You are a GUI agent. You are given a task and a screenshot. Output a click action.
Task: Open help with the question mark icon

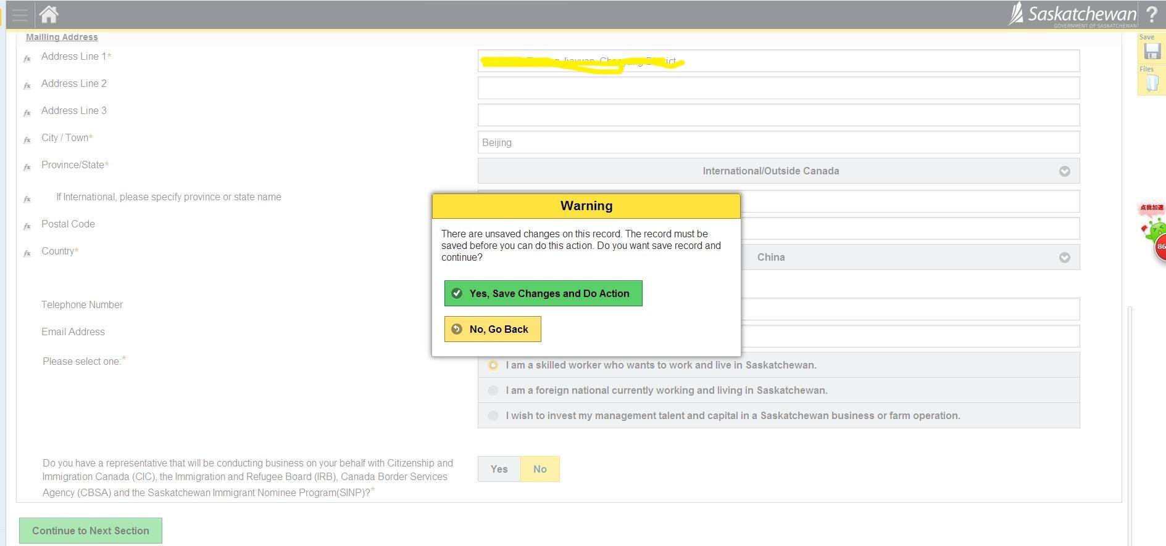click(1152, 14)
